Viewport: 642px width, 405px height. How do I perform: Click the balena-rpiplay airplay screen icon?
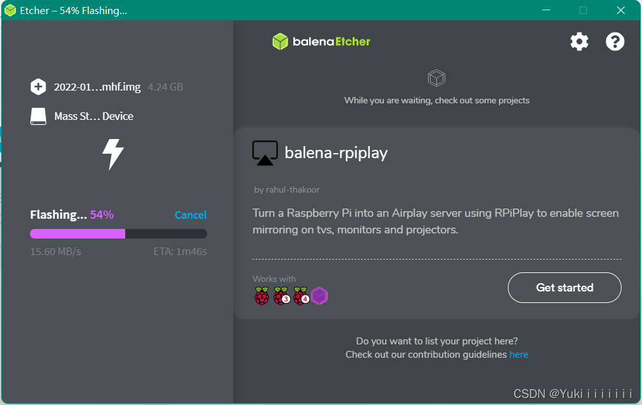[265, 153]
